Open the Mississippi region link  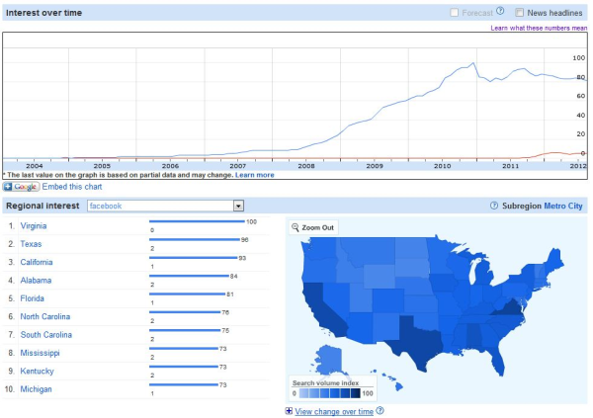click(40, 353)
